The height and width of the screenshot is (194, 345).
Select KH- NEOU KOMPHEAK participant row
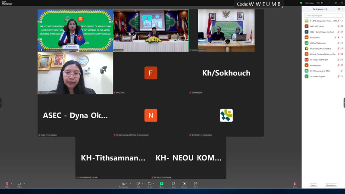pyautogui.click(x=323, y=59)
